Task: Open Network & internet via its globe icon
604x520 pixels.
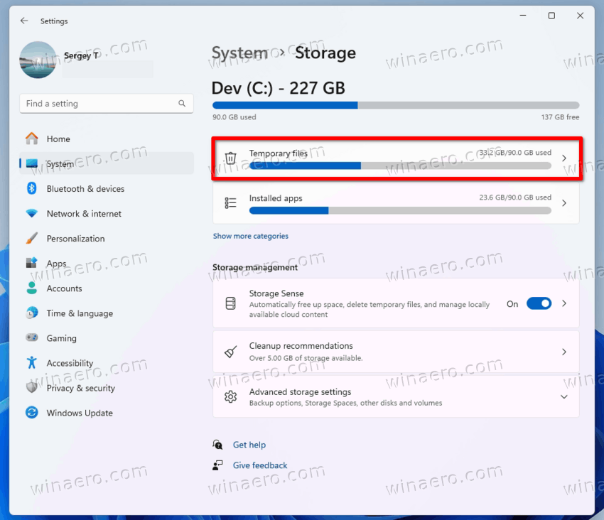Action: [32, 213]
